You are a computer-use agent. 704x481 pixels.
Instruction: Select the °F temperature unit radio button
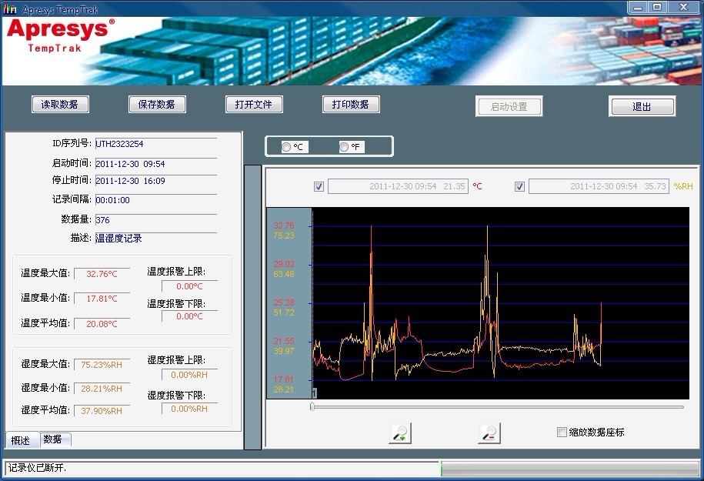coord(345,147)
